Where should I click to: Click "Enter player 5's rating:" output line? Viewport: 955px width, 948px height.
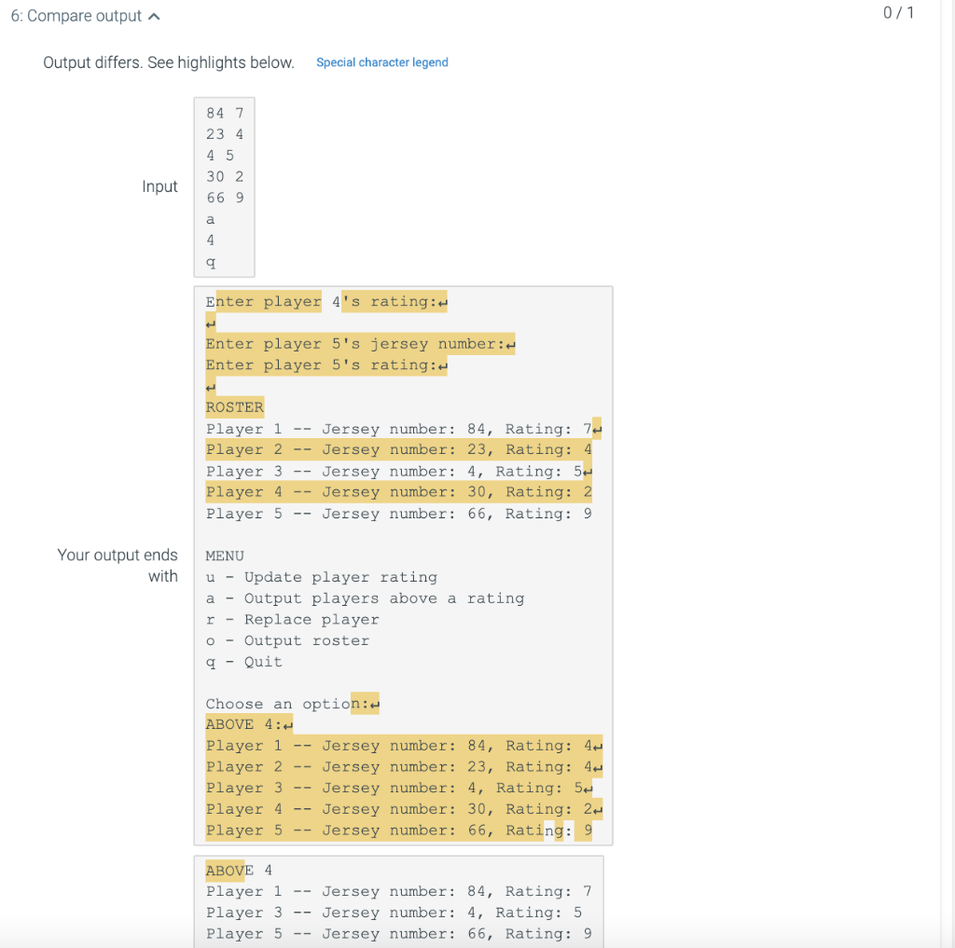pos(326,365)
